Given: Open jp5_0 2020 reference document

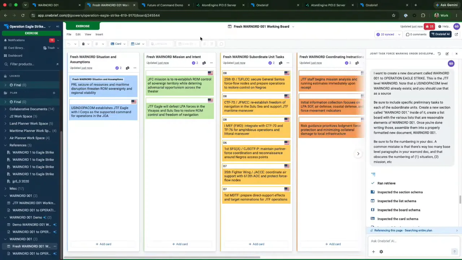Looking at the screenshot, I should coord(21,181).
